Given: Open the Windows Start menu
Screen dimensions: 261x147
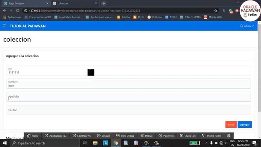Looking at the screenshot, I should pos(4,143).
